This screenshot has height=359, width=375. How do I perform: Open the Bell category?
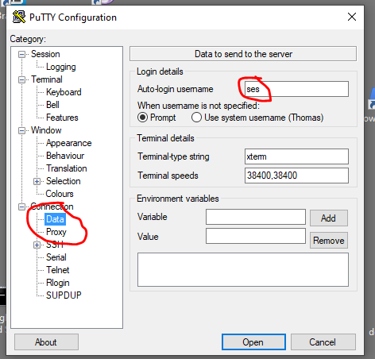tap(52, 105)
